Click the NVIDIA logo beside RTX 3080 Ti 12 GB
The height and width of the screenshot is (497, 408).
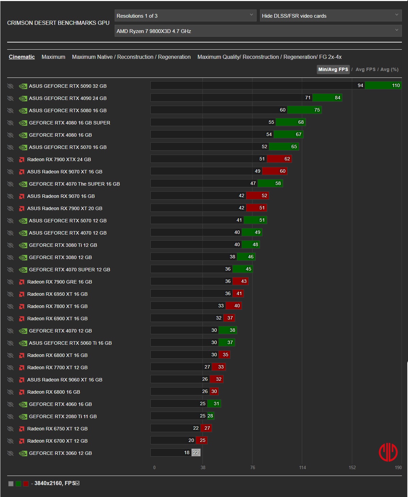(23, 245)
